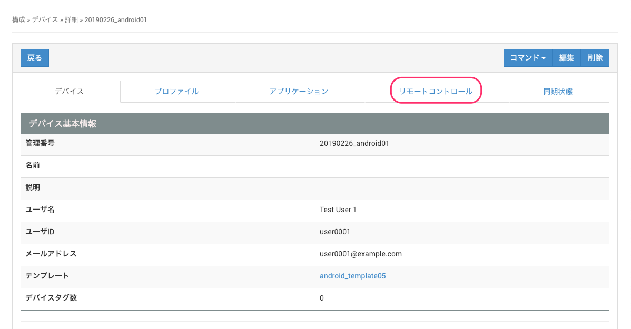
Task: Click the Test User 1 value
Action: click(x=338, y=210)
